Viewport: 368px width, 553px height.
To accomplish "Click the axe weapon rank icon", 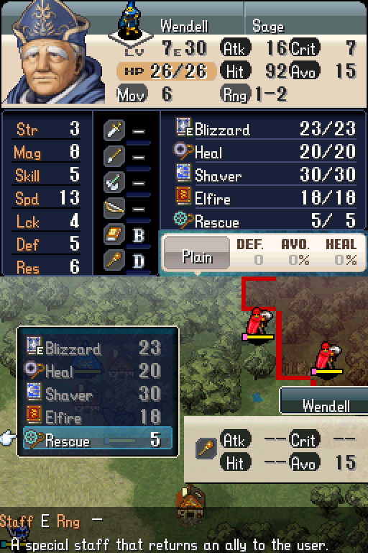I will [114, 181].
